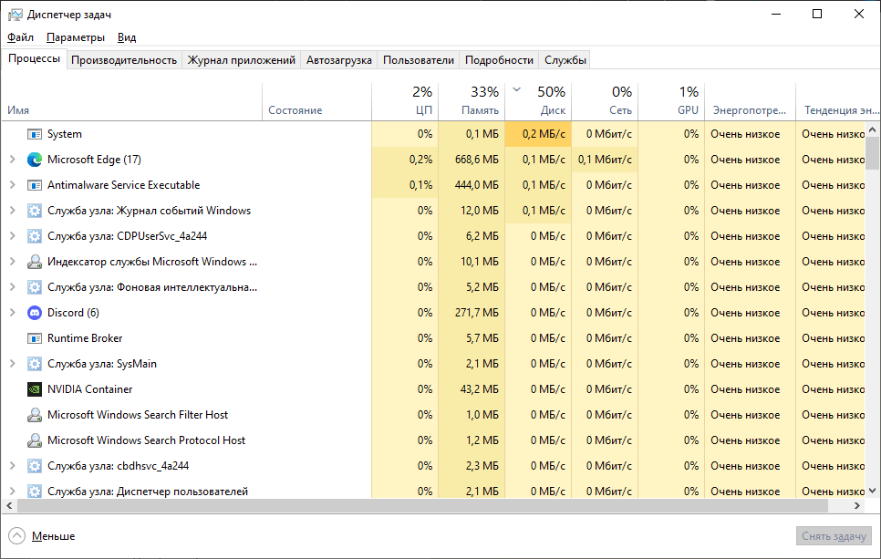Switch to the Автозагрузка tab

tap(338, 60)
